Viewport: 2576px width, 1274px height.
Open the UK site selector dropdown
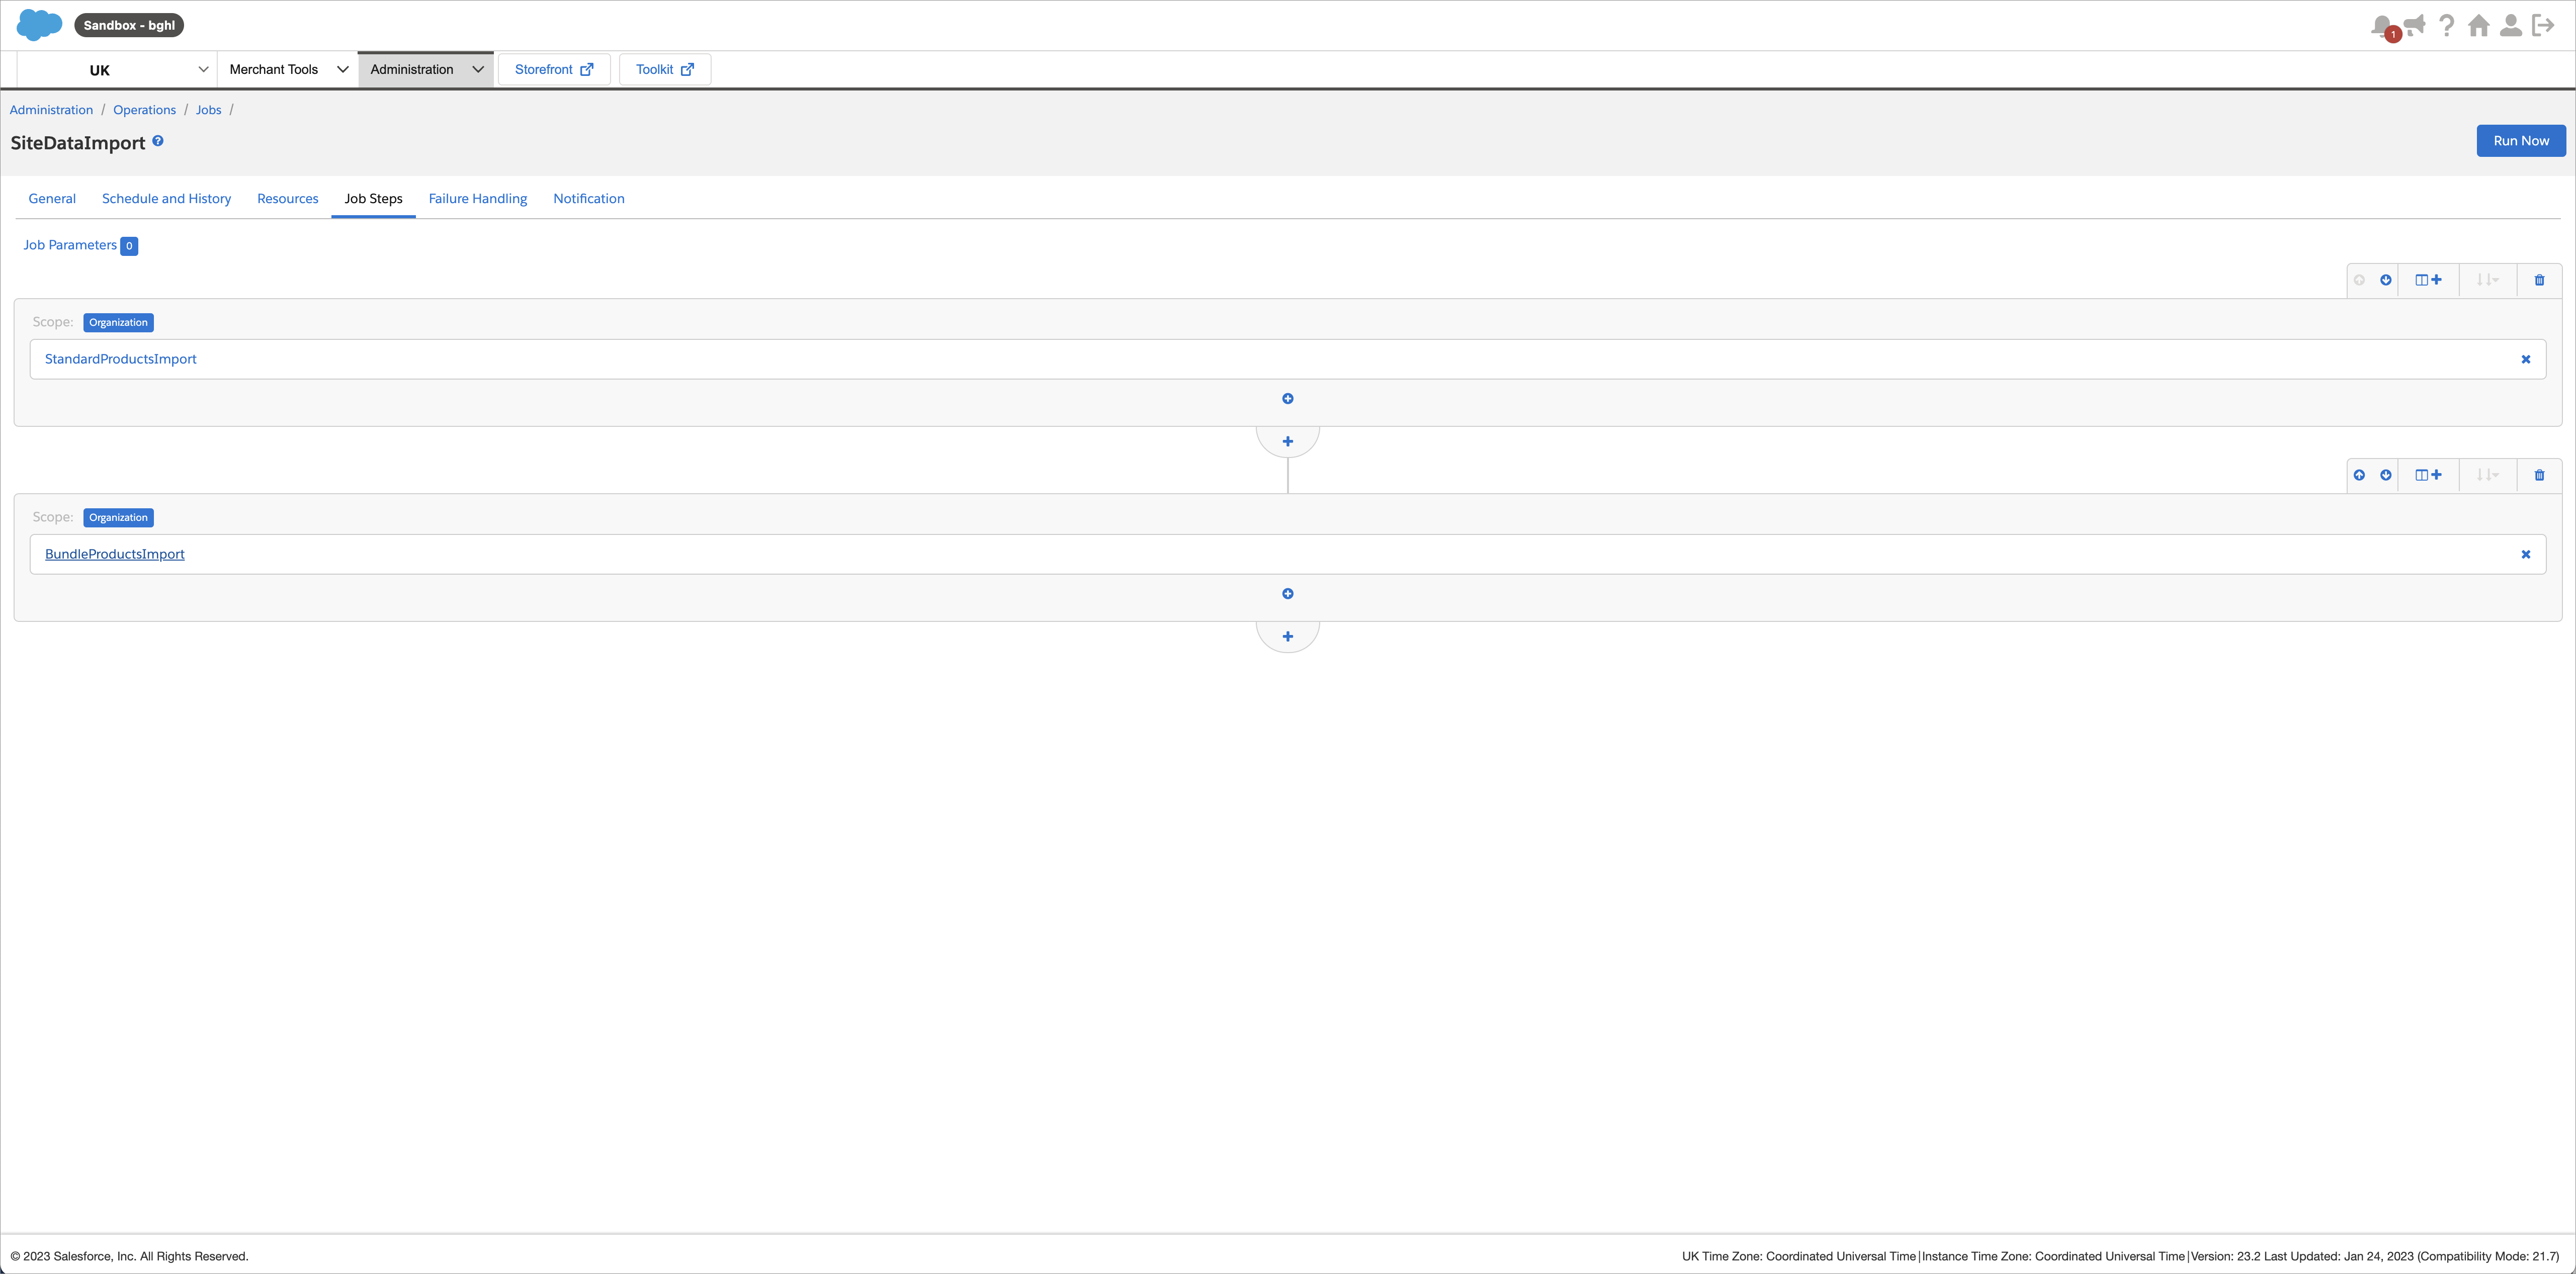click(x=117, y=70)
